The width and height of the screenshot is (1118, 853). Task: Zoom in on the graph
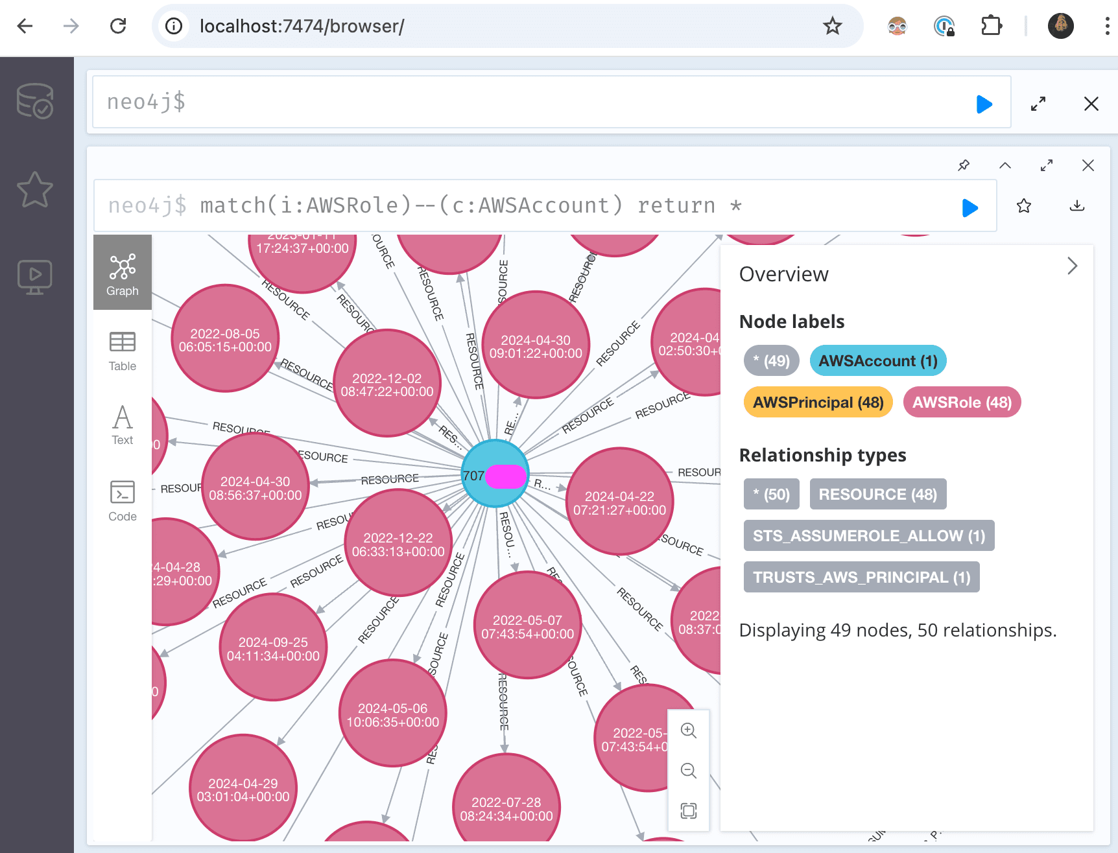(689, 730)
